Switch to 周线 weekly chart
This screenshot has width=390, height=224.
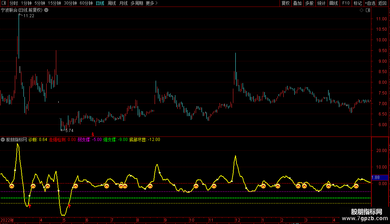pos(112,3)
